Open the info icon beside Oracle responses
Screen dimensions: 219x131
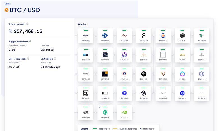pyautogui.click(x=28, y=59)
